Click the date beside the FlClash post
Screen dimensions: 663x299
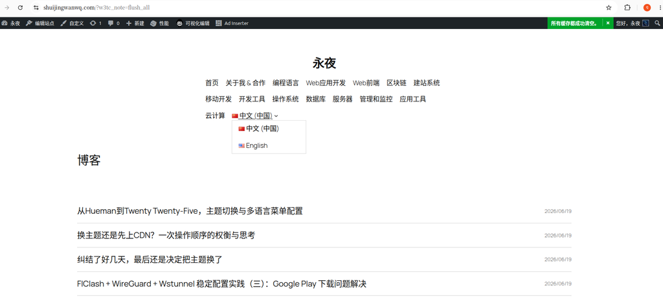(557, 284)
